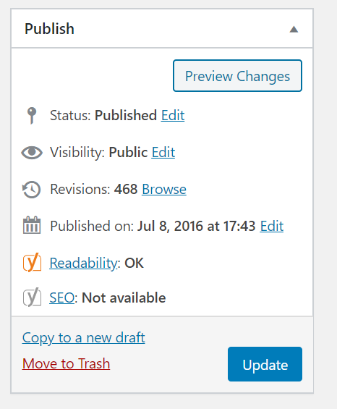Click the blue Update button
The width and height of the screenshot is (337, 409).
point(265,364)
